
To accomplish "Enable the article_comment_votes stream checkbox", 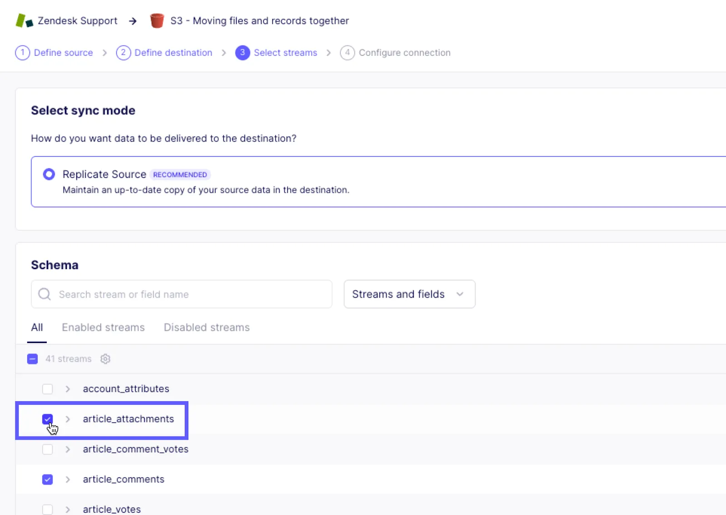I will [x=47, y=449].
